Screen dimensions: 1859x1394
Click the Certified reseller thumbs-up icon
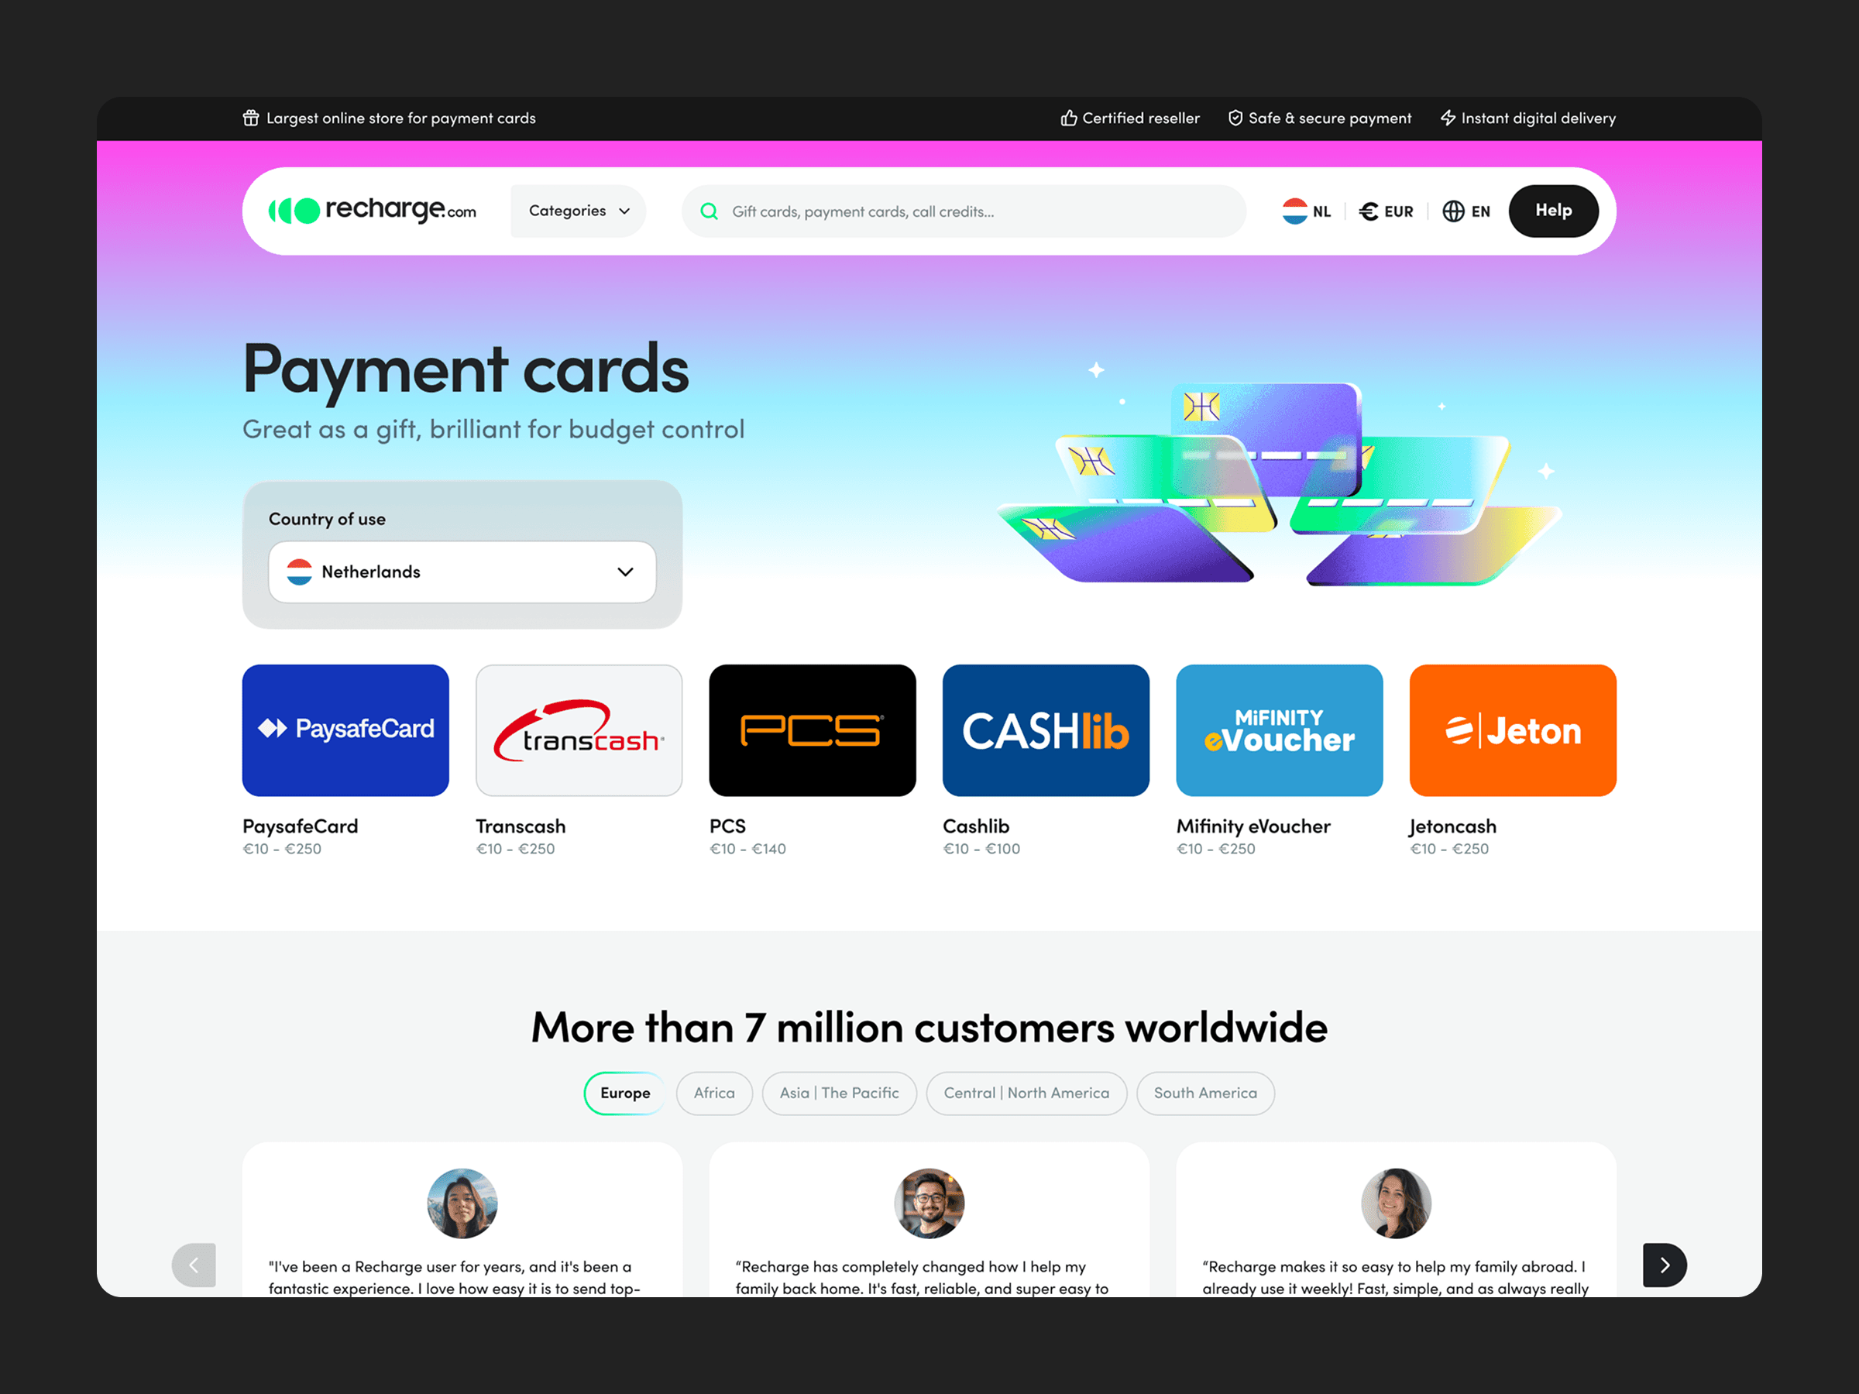[1068, 118]
